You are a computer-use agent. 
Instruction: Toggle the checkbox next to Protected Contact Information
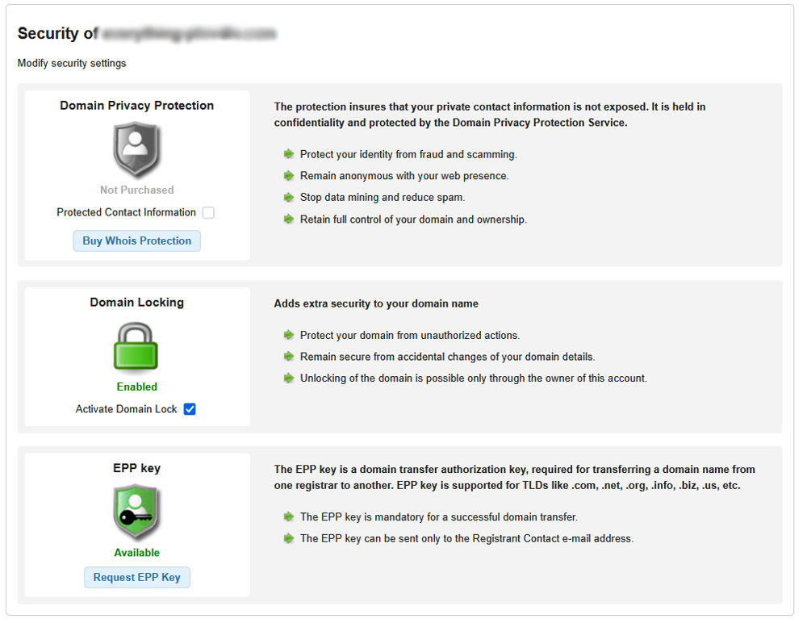(207, 212)
